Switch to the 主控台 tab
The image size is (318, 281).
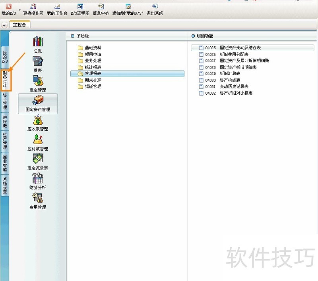click(19, 25)
